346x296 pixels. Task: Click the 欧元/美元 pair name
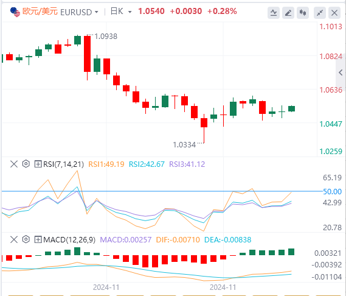pyautogui.click(x=40, y=12)
